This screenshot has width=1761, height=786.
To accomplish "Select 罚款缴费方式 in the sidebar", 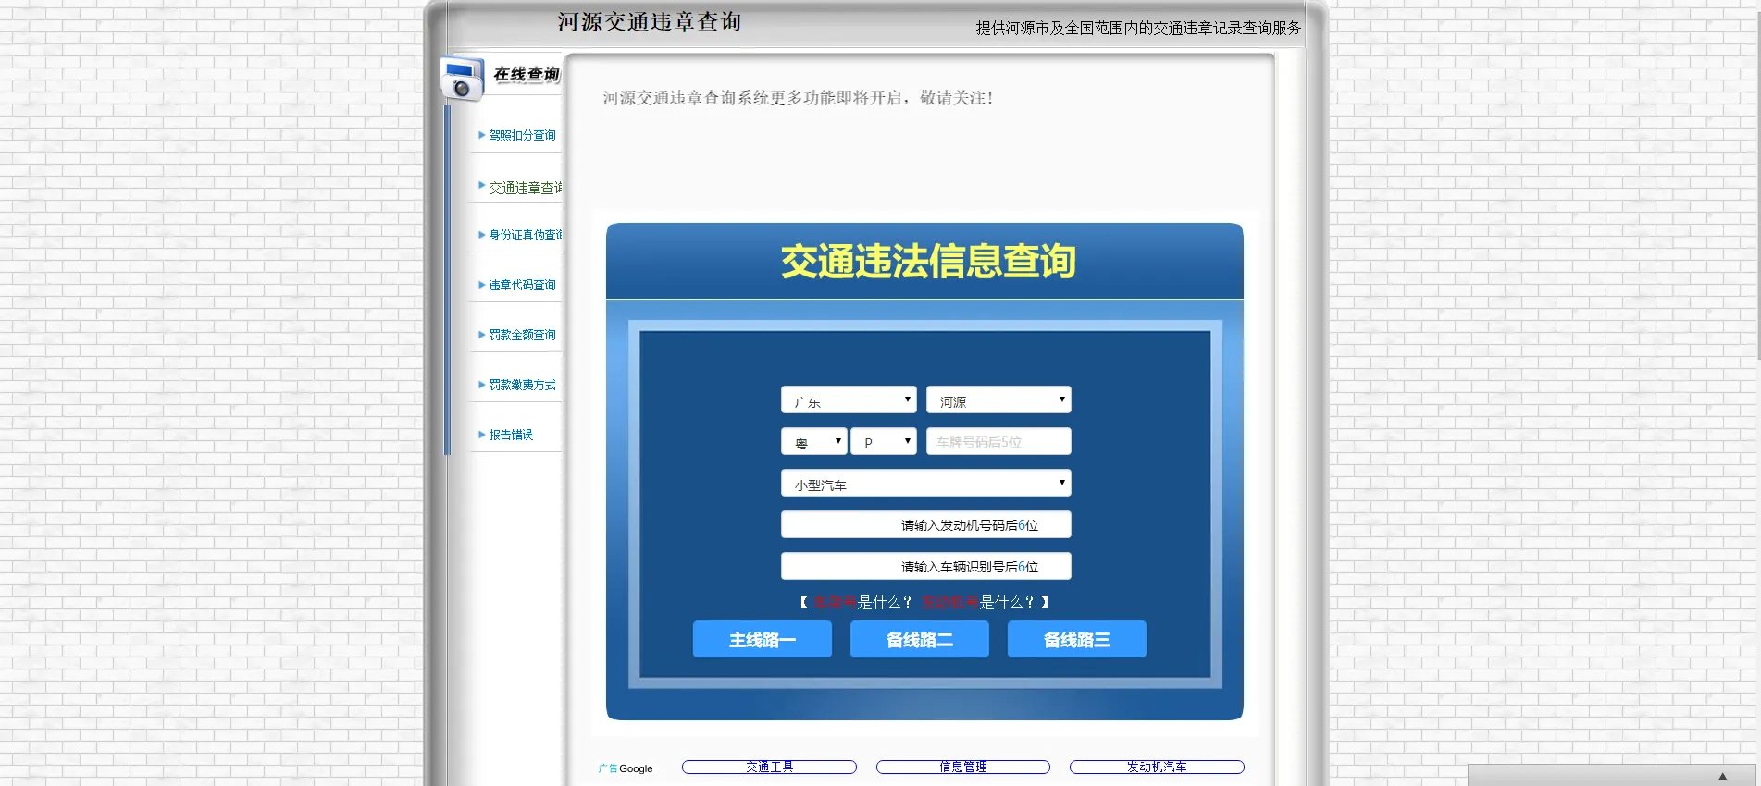I will click(522, 385).
